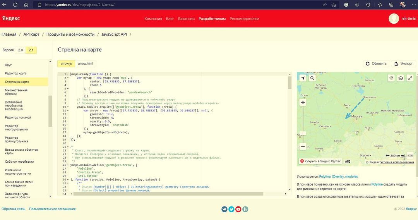Image resolution: width=418 pixels, height=220 pixels.
Task: Collapse the code fold arrow on line 10
Action: (x=68, y=107)
